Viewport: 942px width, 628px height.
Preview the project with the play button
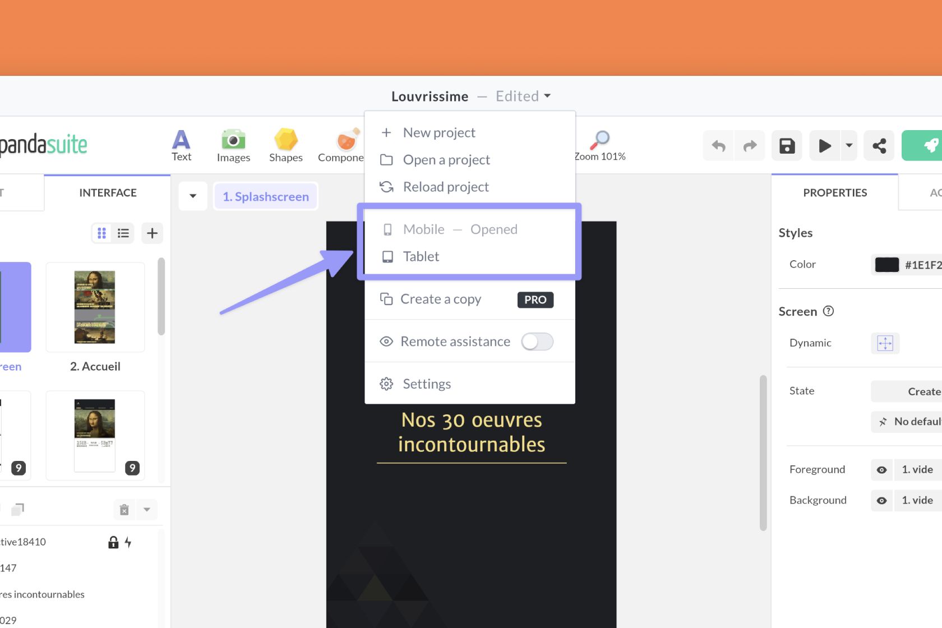(x=824, y=145)
